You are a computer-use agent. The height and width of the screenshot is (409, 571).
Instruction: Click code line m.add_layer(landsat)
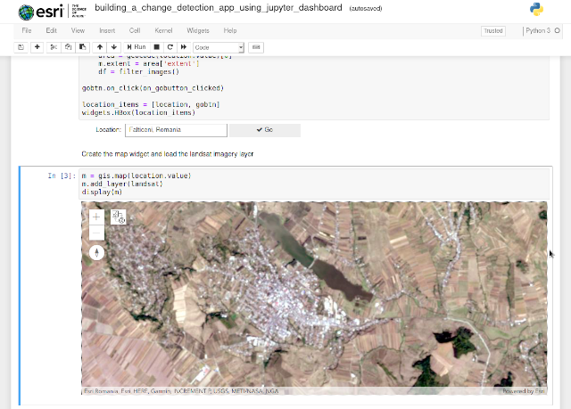click(x=122, y=184)
